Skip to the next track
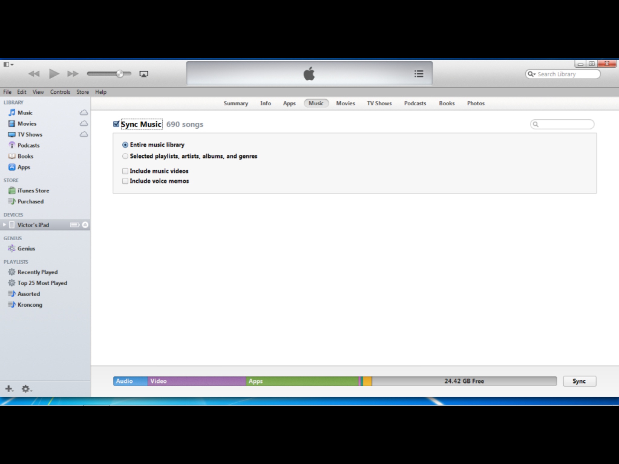The height and width of the screenshot is (464, 619). pos(73,74)
